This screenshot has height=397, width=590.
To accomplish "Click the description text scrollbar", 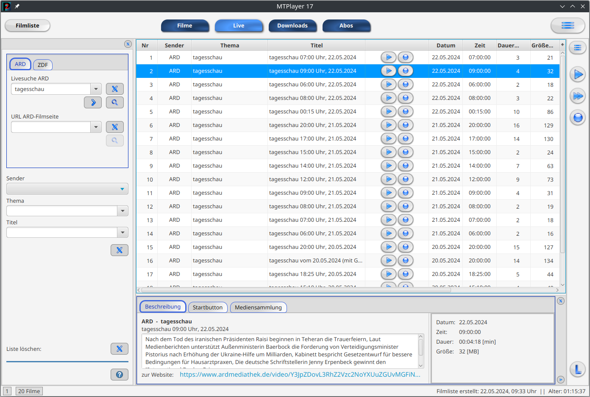I will [421, 347].
